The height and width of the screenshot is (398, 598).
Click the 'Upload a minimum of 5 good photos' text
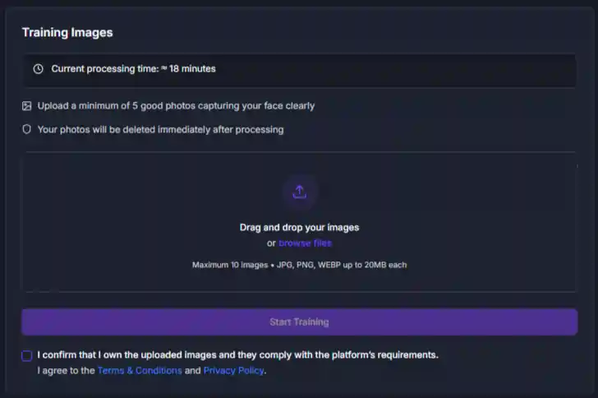[x=176, y=106]
